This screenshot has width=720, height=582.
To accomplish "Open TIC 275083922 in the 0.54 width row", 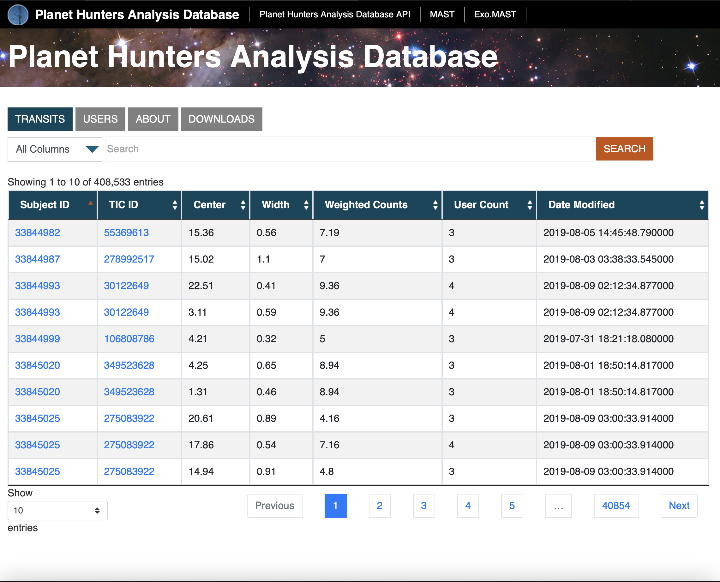I will click(129, 445).
